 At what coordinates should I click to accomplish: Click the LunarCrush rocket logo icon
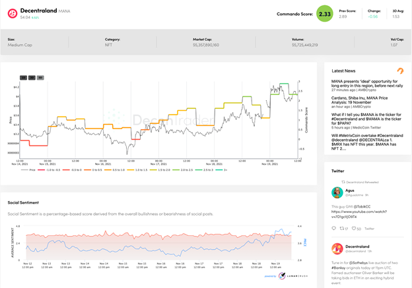pyautogui.click(x=282, y=275)
